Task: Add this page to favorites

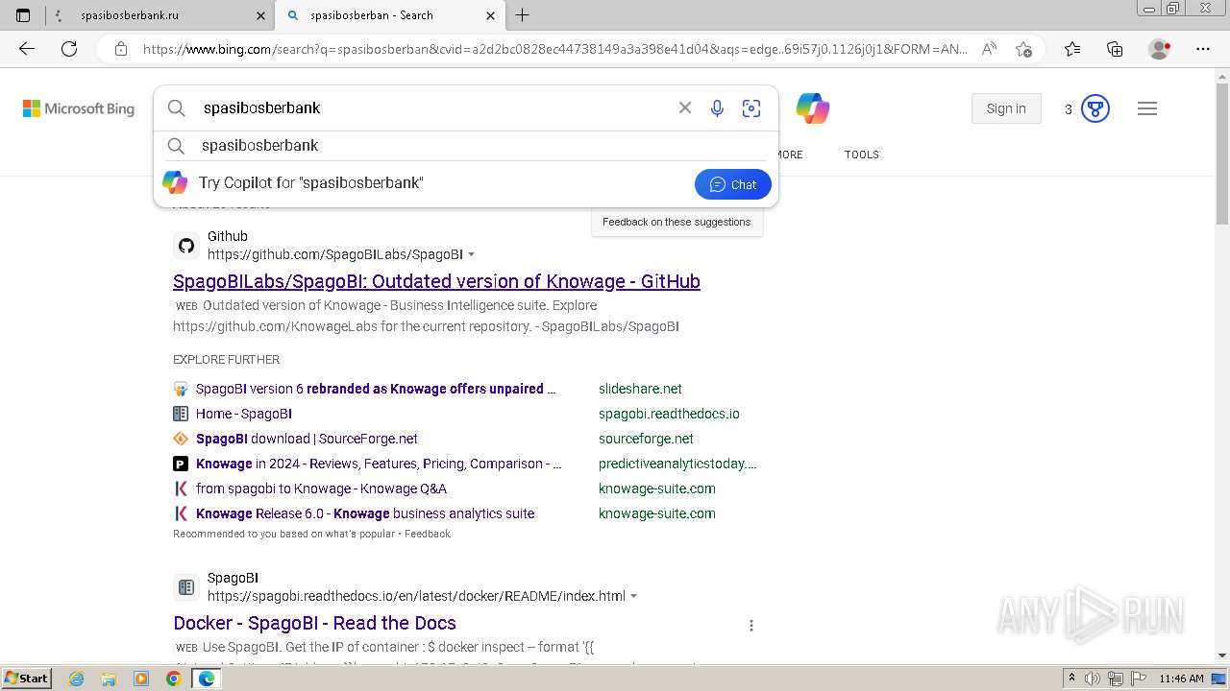Action: (x=1023, y=49)
